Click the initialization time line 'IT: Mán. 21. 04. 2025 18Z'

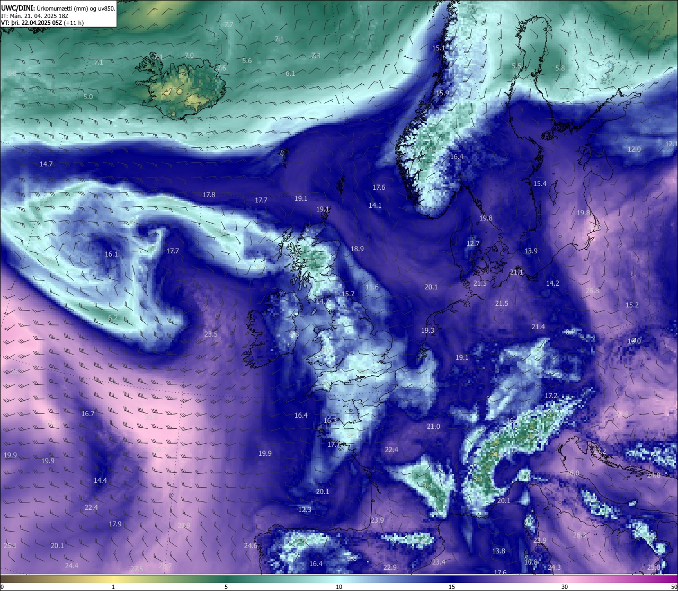pyautogui.click(x=35, y=16)
